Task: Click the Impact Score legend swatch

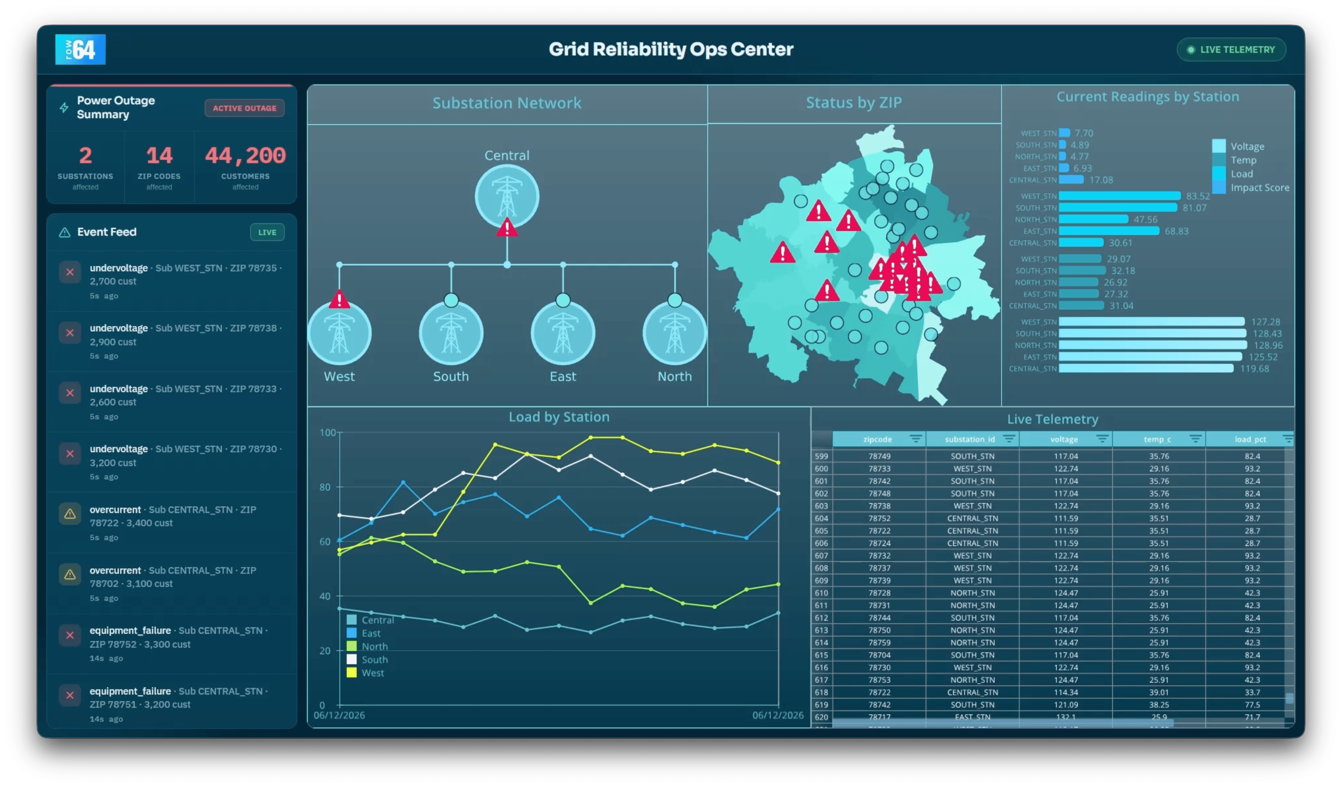Action: [1218, 188]
